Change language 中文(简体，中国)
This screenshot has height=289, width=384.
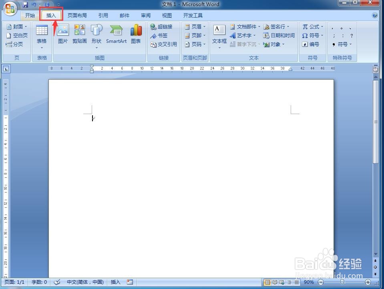pyautogui.click(x=85, y=282)
